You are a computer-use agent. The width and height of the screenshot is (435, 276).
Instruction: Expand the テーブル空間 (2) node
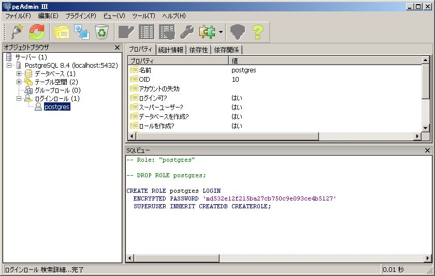(19, 82)
